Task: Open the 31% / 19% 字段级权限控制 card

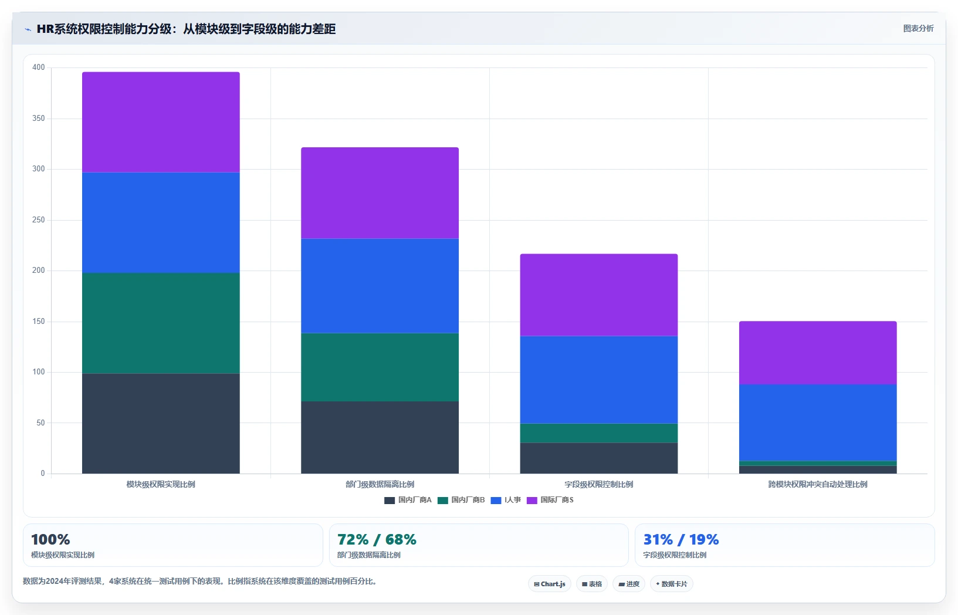Action: pyautogui.click(x=785, y=545)
